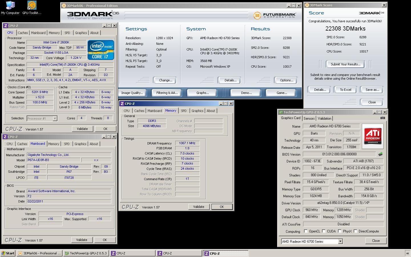
Task: Click taskbar notification area expand arrow
Action: tap(407, 253)
